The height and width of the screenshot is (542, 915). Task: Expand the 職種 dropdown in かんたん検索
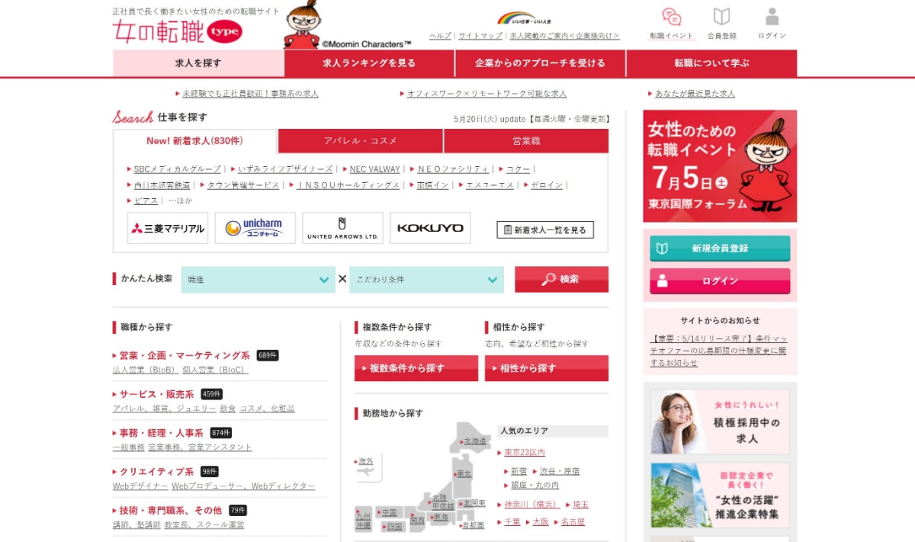tap(258, 280)
